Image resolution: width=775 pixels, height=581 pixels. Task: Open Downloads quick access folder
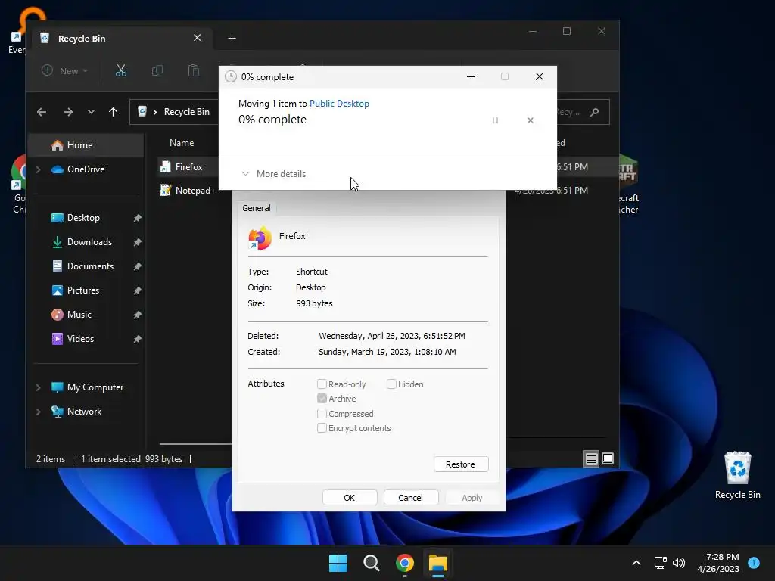pos(82,242)
